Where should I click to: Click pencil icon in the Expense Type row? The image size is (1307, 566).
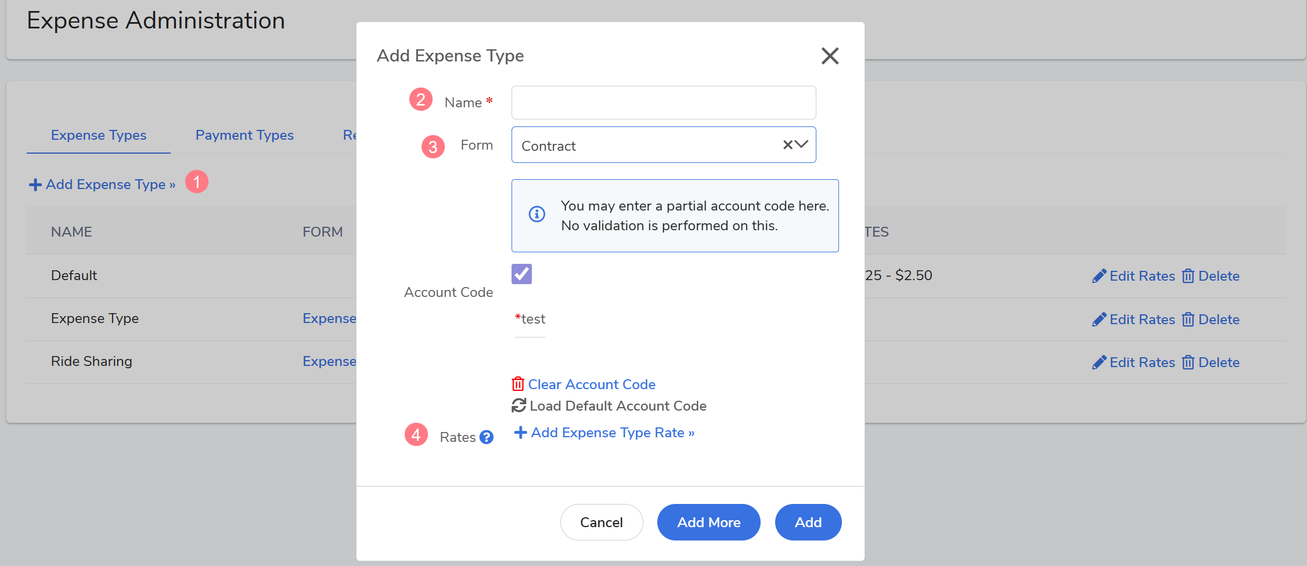pyautogui.click(x=1099, y=320)
